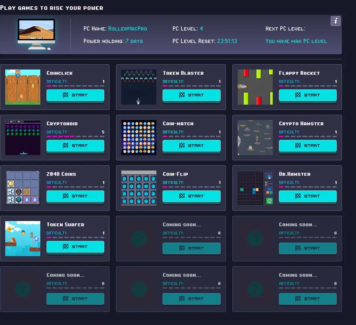The width and height of the screenshot is (356, 325).
Task: Select the Flappy Rocket game thumbnail
Action: click(255, 87)
